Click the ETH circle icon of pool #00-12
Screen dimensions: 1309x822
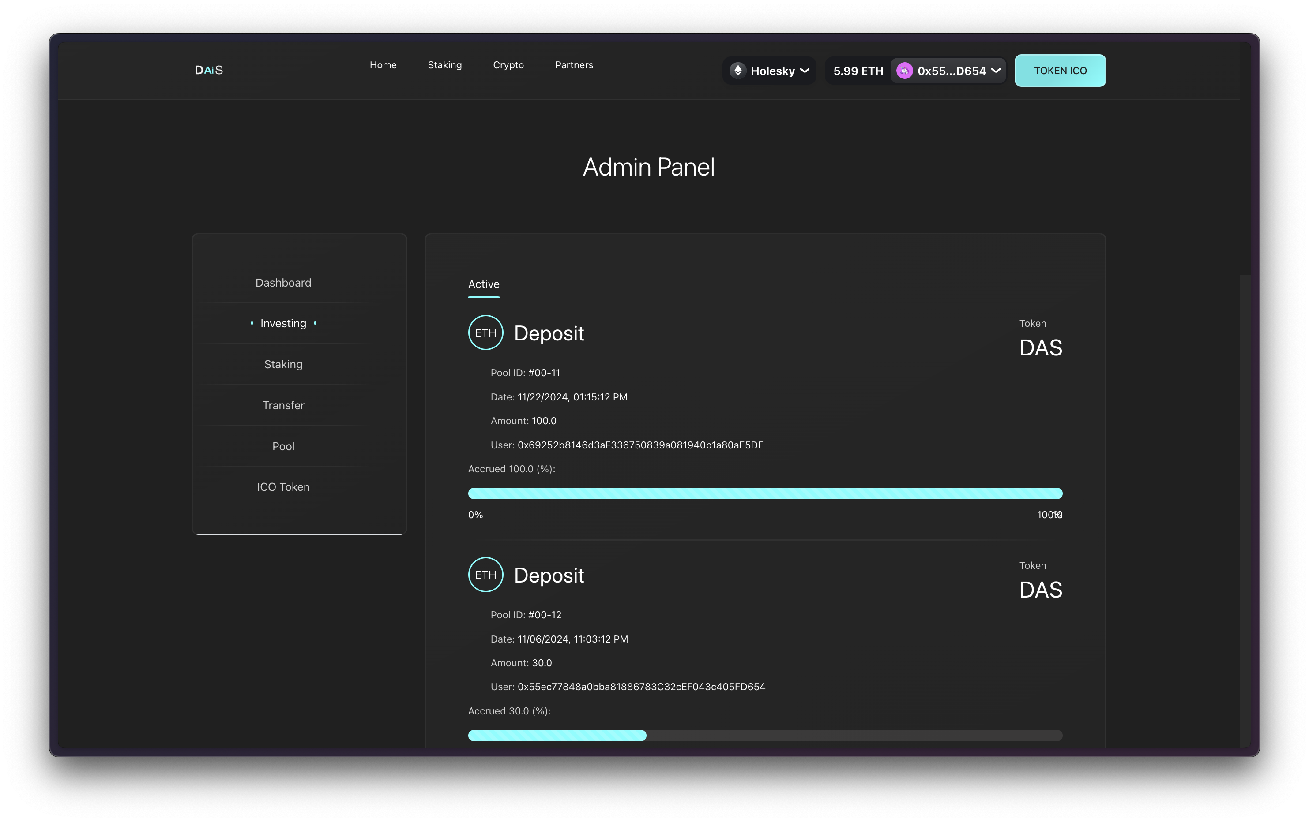pos(485,575)
